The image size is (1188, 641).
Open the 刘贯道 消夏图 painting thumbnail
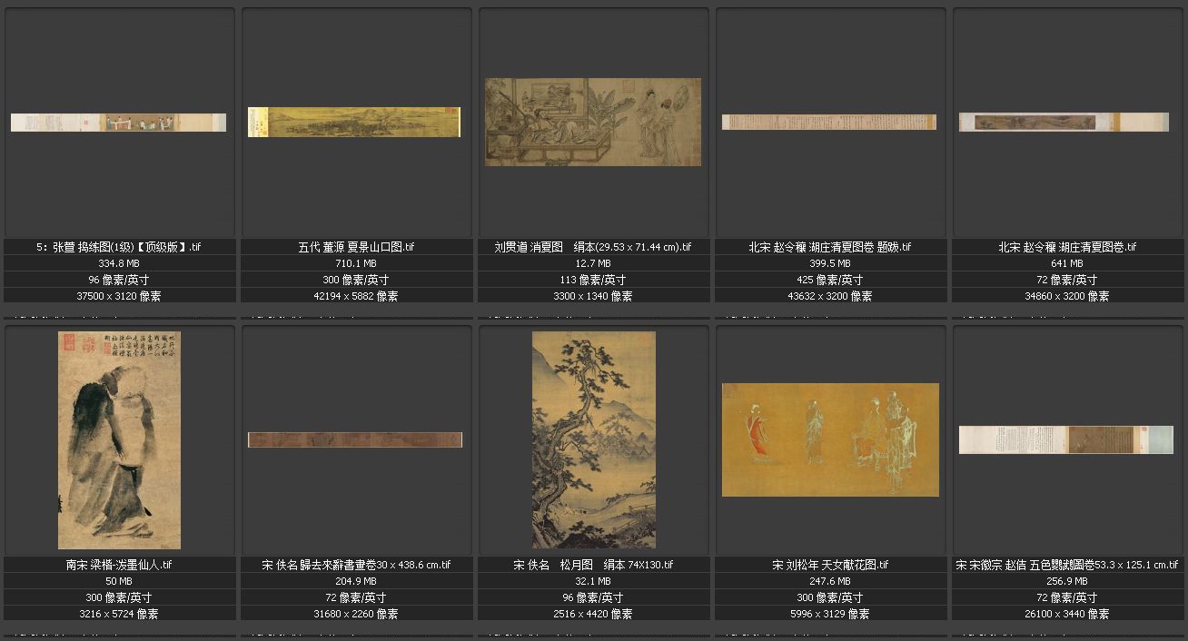(x=593, y=122)
